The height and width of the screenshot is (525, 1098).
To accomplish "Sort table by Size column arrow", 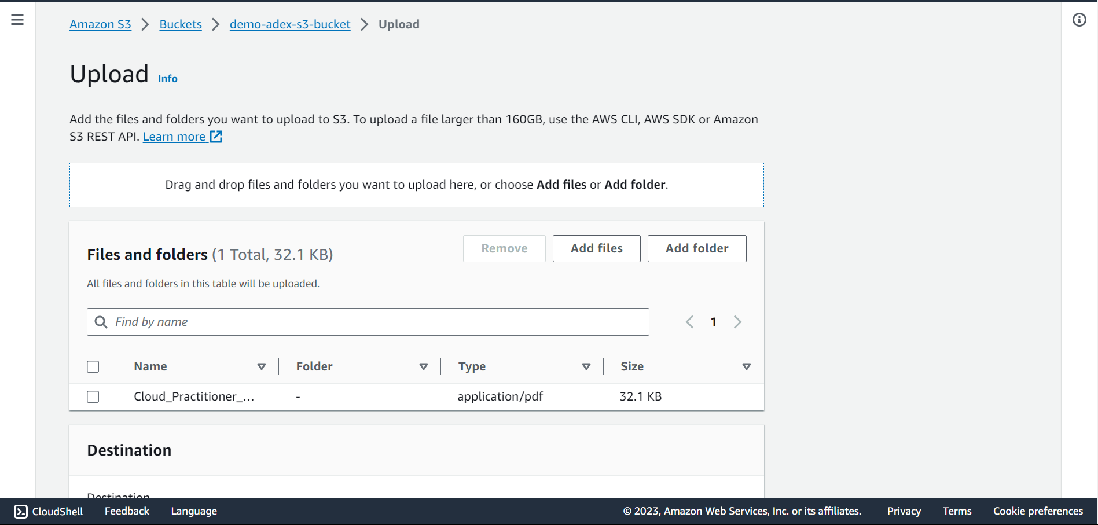I will click(x=747, y=366).
